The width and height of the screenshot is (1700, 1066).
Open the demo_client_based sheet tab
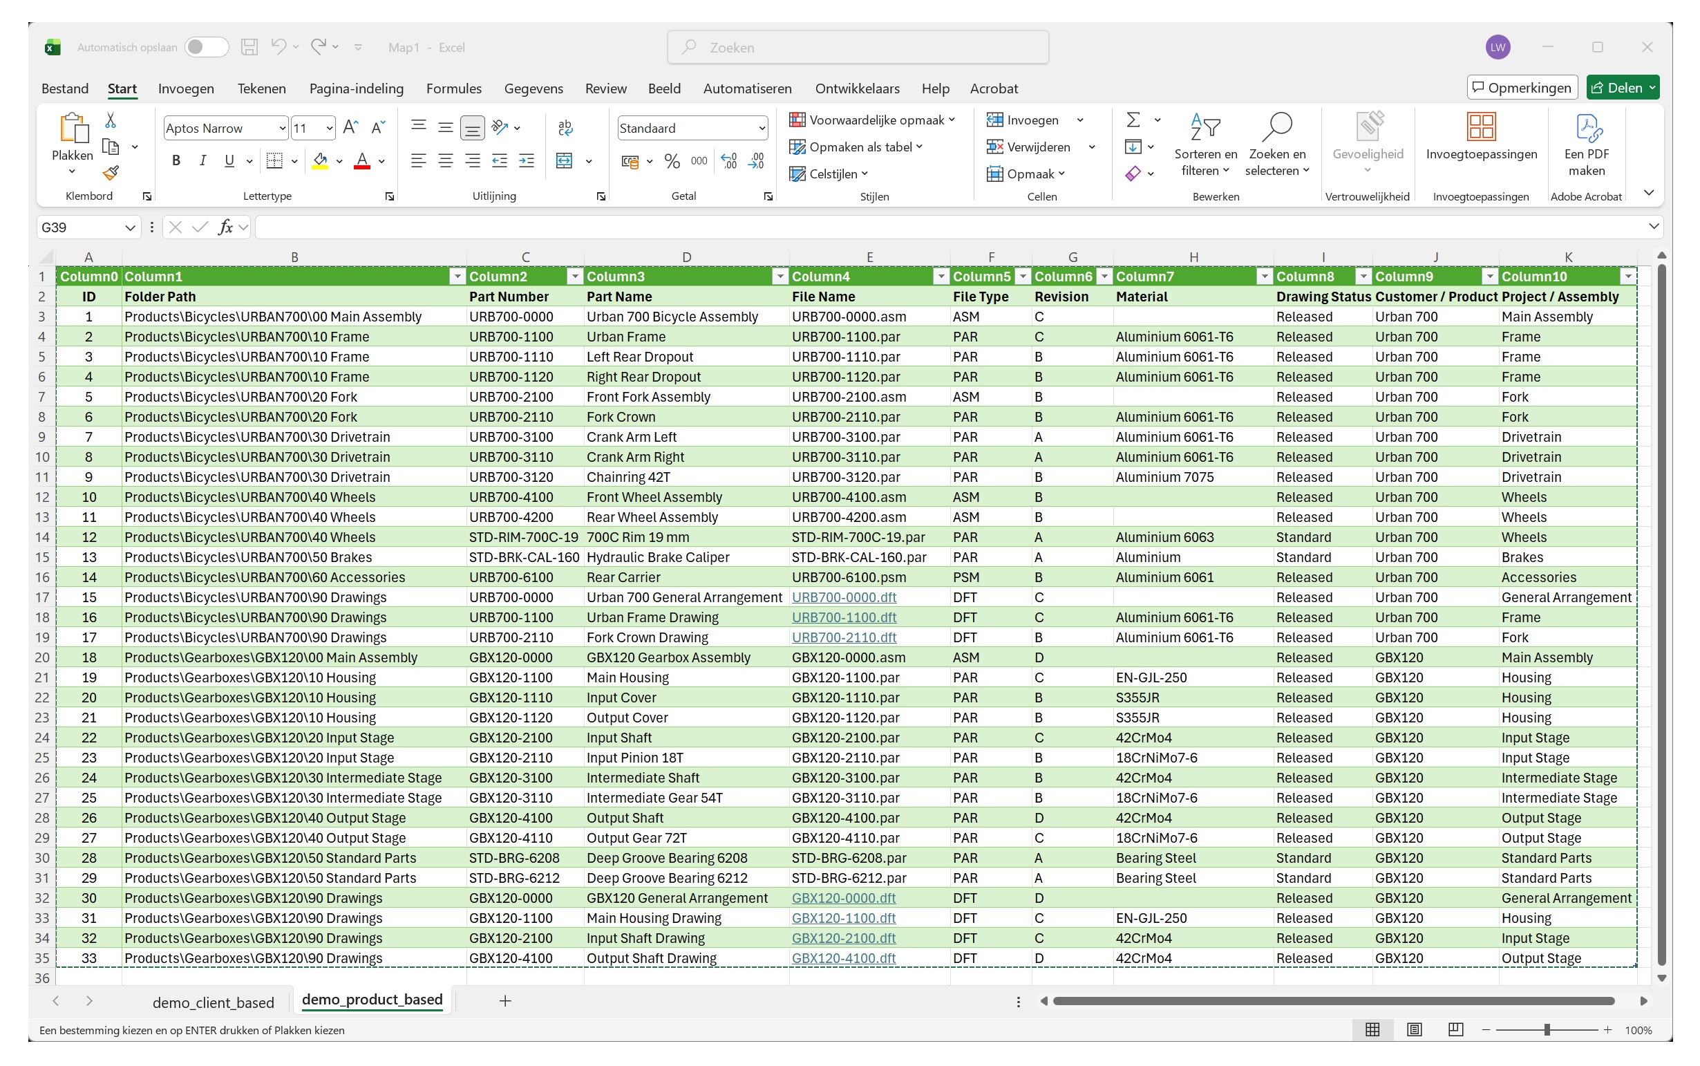(213, 1002)
